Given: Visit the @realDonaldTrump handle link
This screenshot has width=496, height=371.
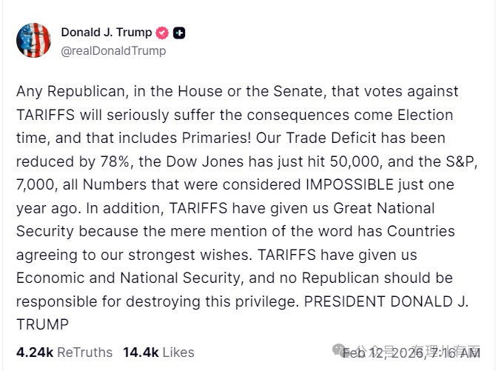Looking at the screenshot, I should [113, 51].
